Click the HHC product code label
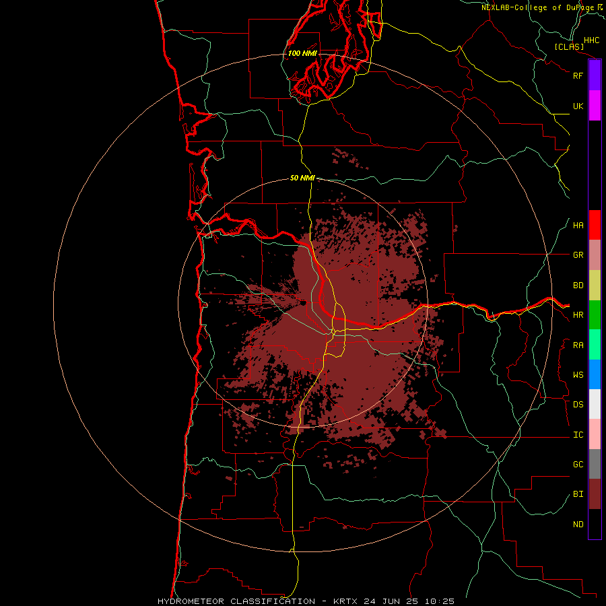The image size is (606, 606). pyautogui.click(x=592, y=40)
